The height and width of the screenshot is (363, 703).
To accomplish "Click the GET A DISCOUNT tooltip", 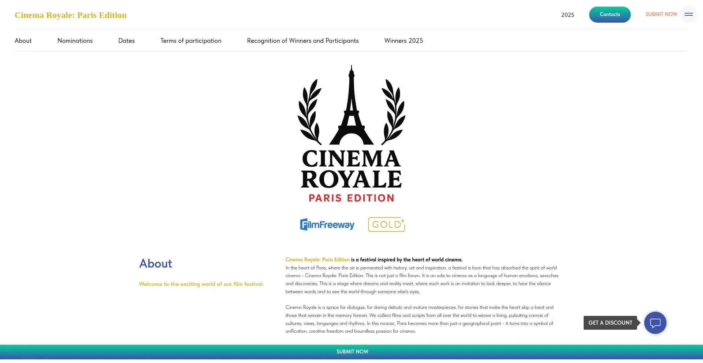I will pos(610,323).
